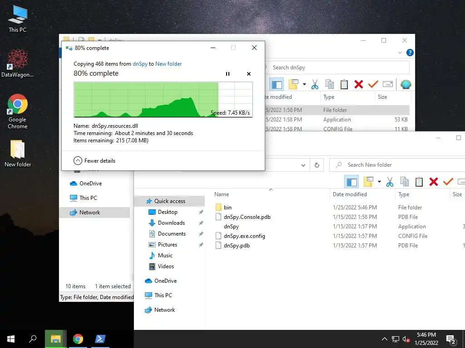Viewport: 465px width, 348px height.
Task: Open Desktop in Quick access list
Action: point(168,212)
